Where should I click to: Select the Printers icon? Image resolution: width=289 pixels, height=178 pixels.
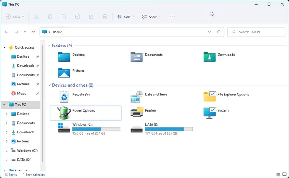pos(137,112)
